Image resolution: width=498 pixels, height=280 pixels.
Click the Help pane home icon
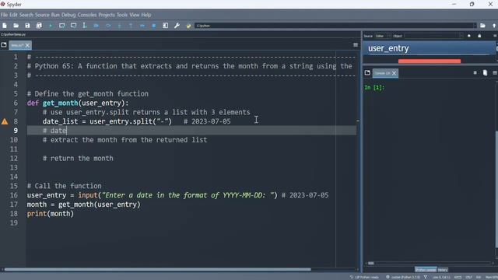click(469, 36)
